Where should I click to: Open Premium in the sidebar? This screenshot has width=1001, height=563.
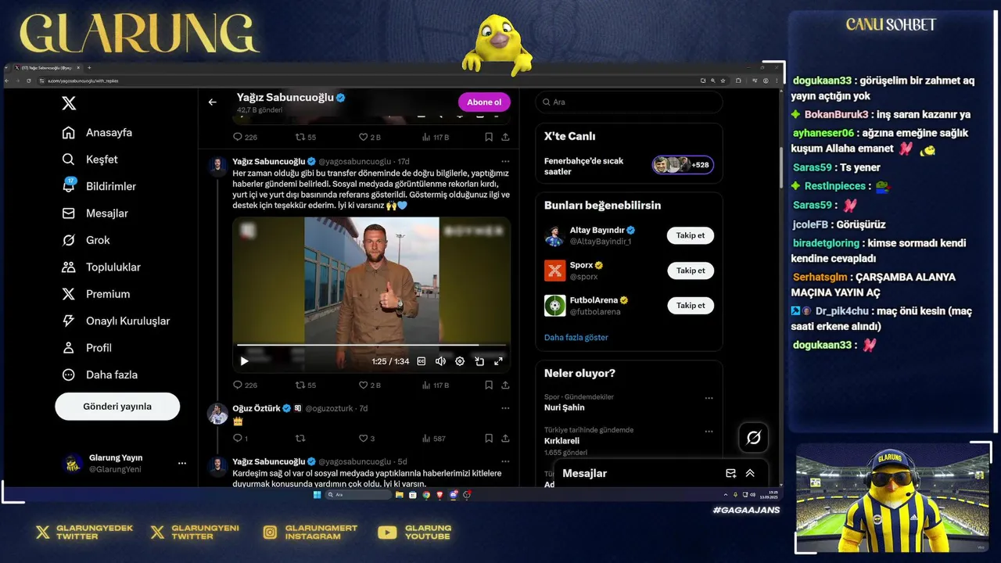(95, 294)
